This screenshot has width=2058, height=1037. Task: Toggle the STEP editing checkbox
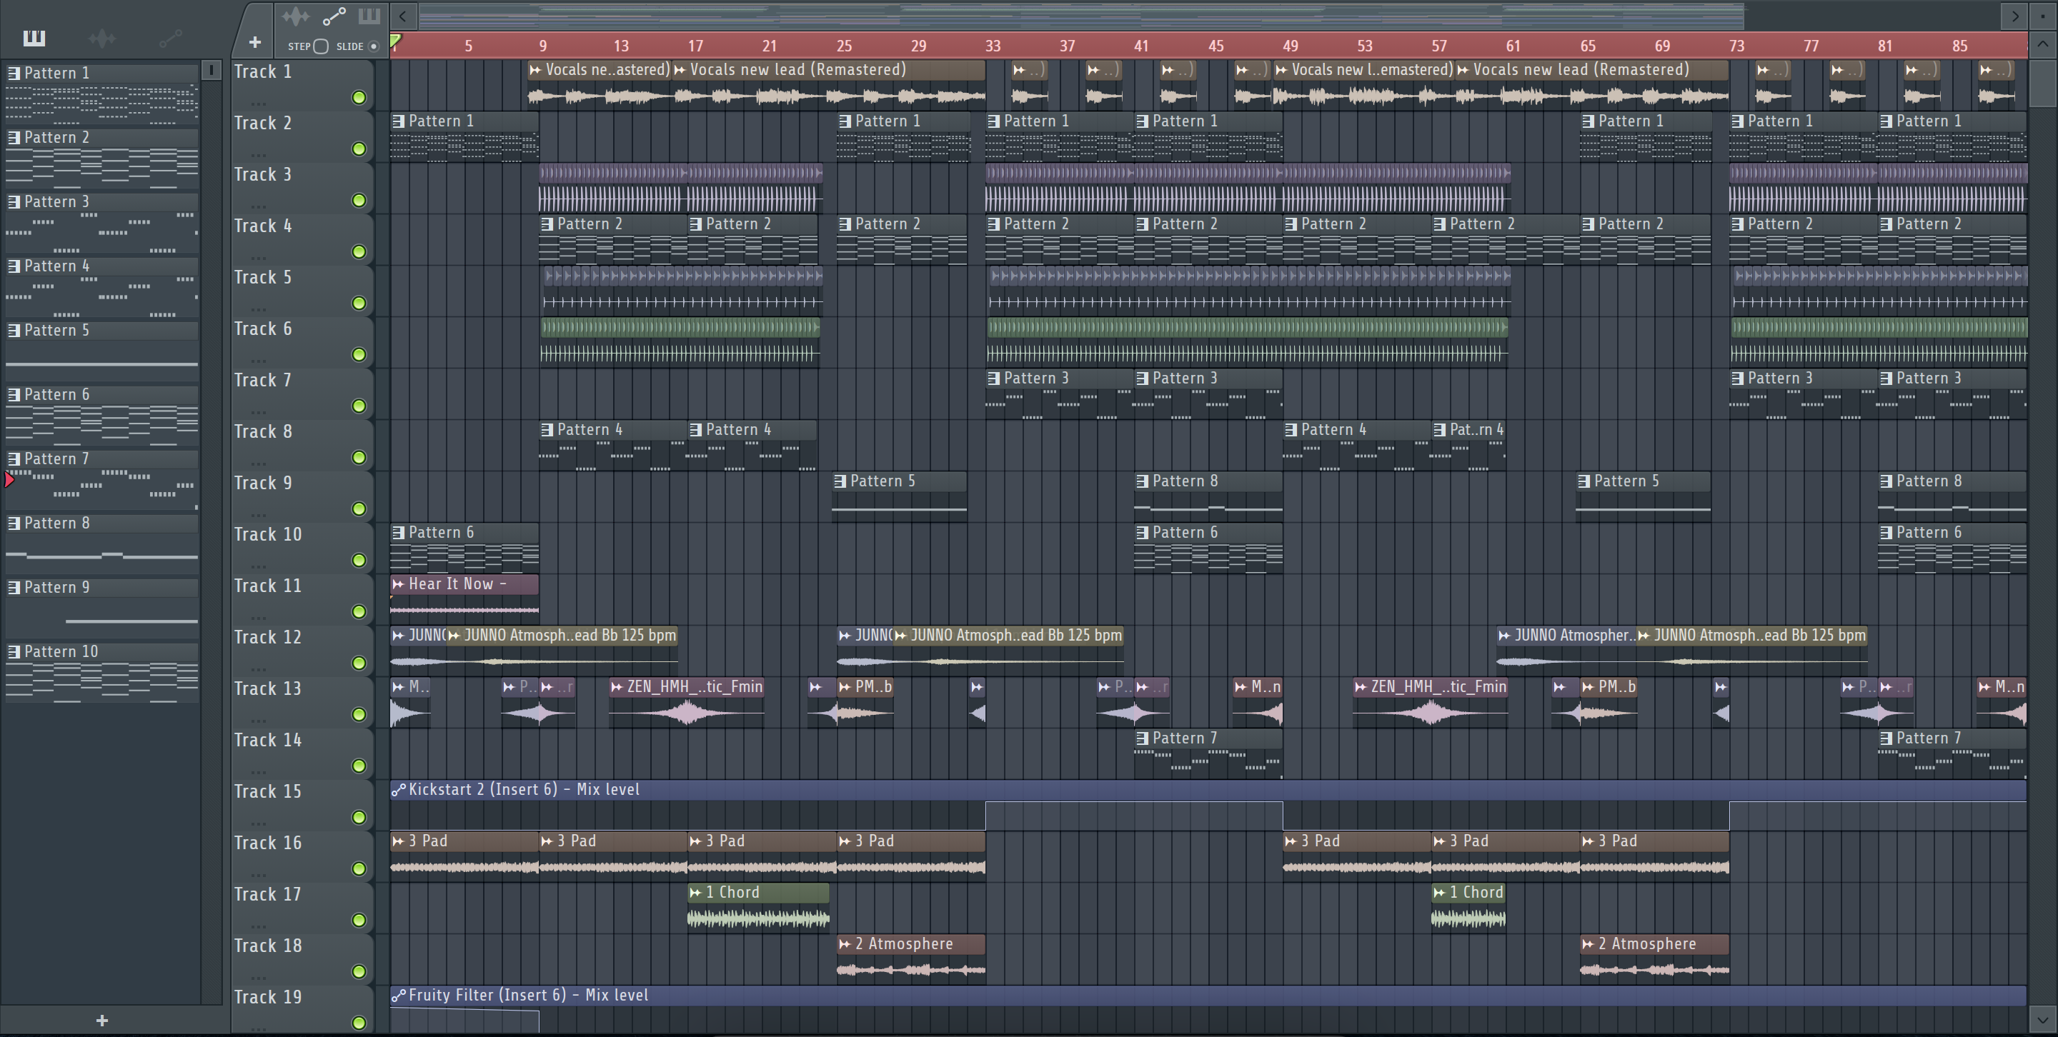321,46
